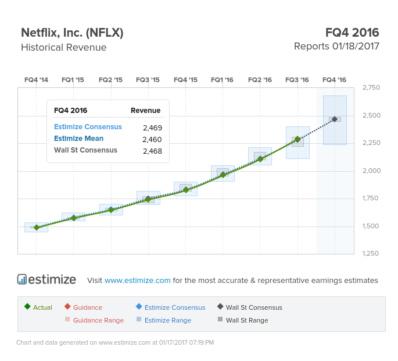Click the chart generated timestamp footer text

(x=115, y=342)
